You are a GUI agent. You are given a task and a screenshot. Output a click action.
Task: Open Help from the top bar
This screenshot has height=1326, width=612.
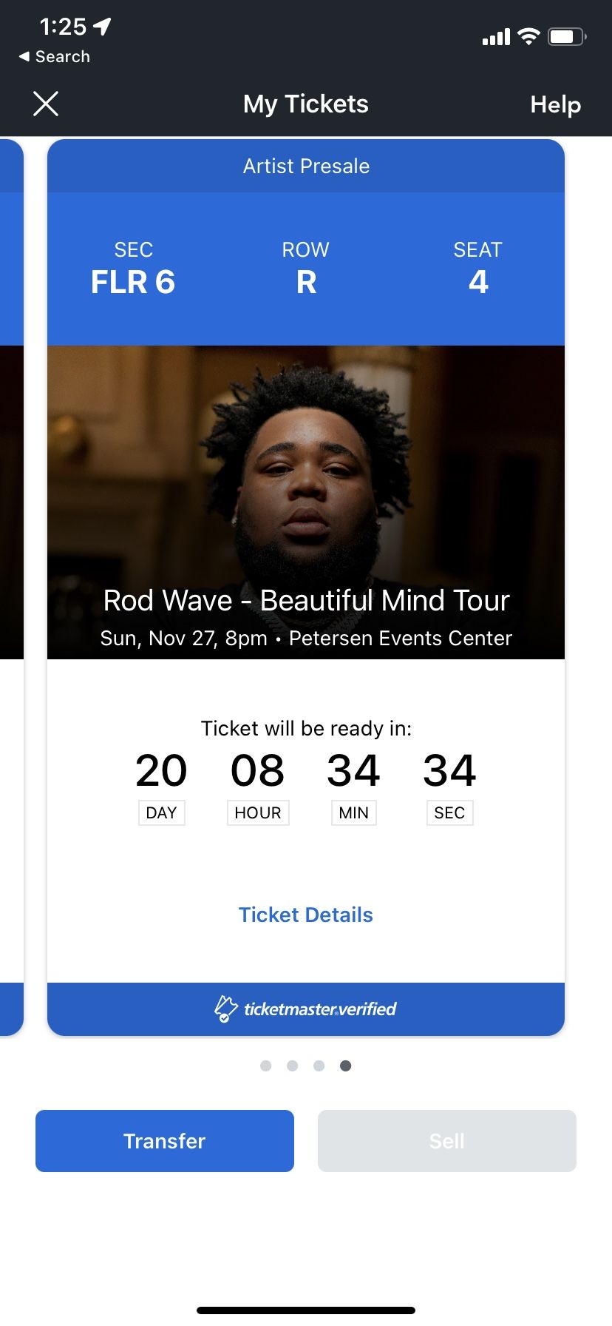click(554, 104)
